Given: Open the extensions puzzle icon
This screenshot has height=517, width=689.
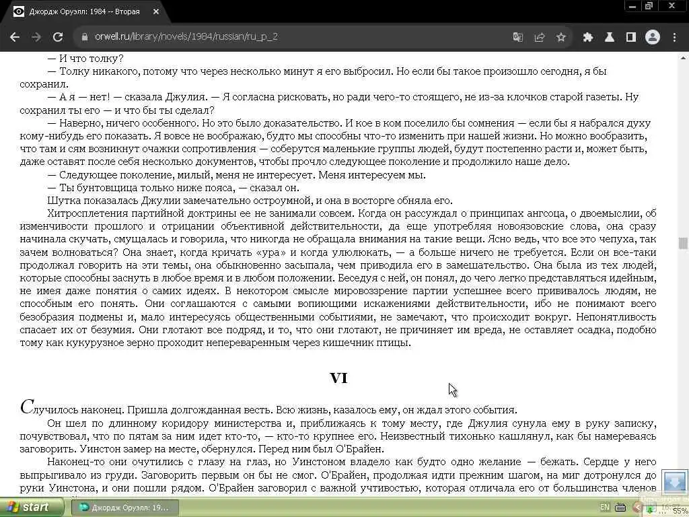Looking at the screenshot, I should 588,38.
